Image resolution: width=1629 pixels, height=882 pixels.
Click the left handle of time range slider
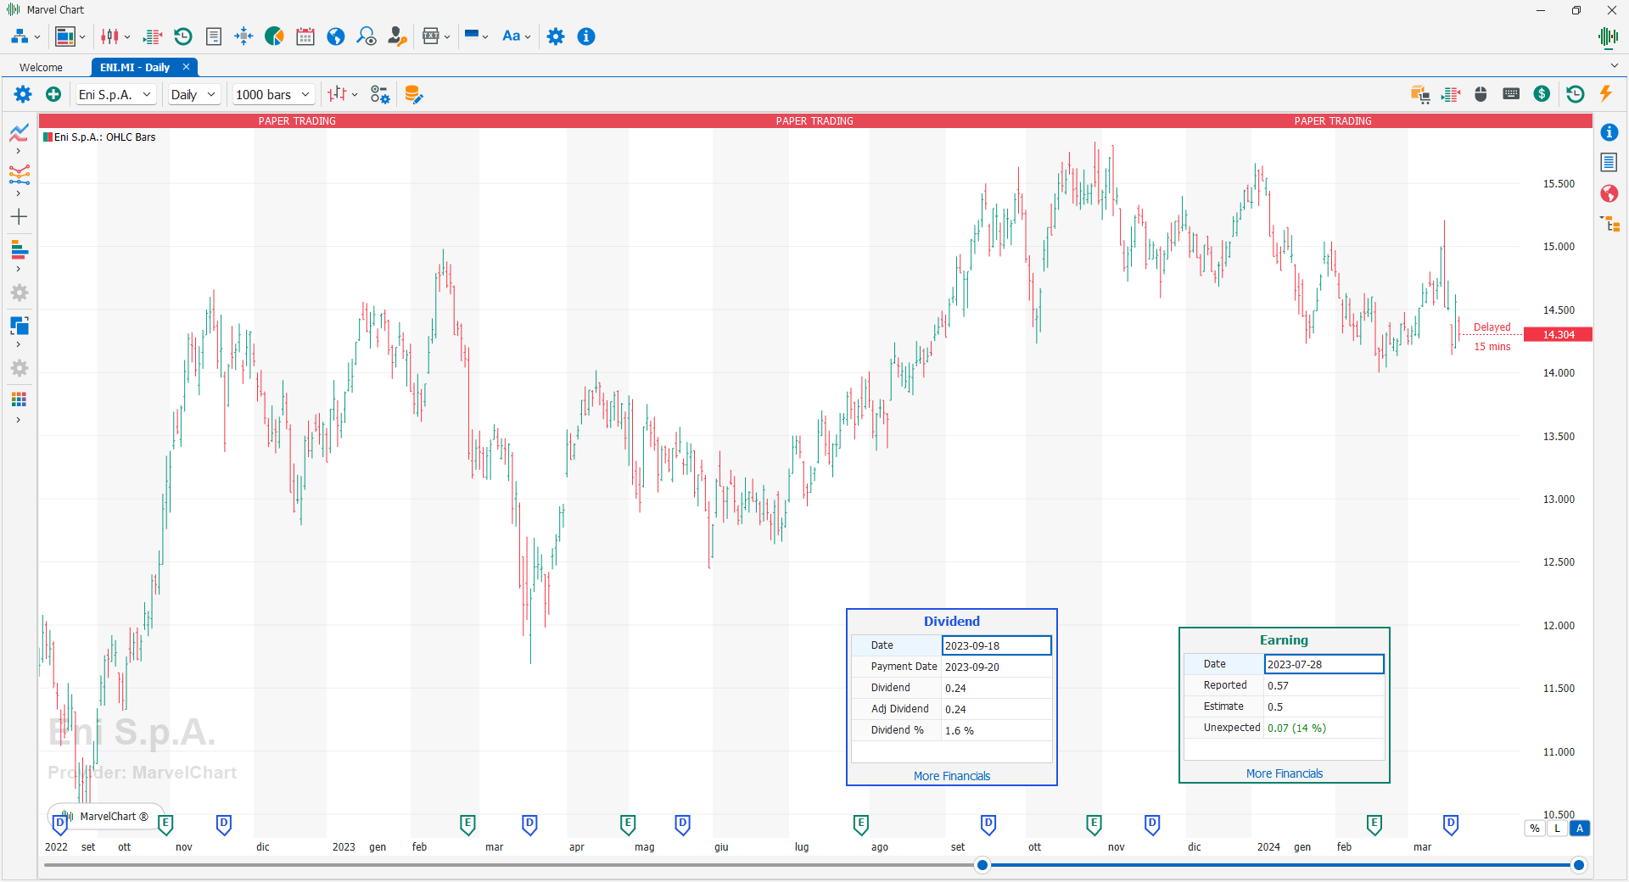tap(982, 865)
